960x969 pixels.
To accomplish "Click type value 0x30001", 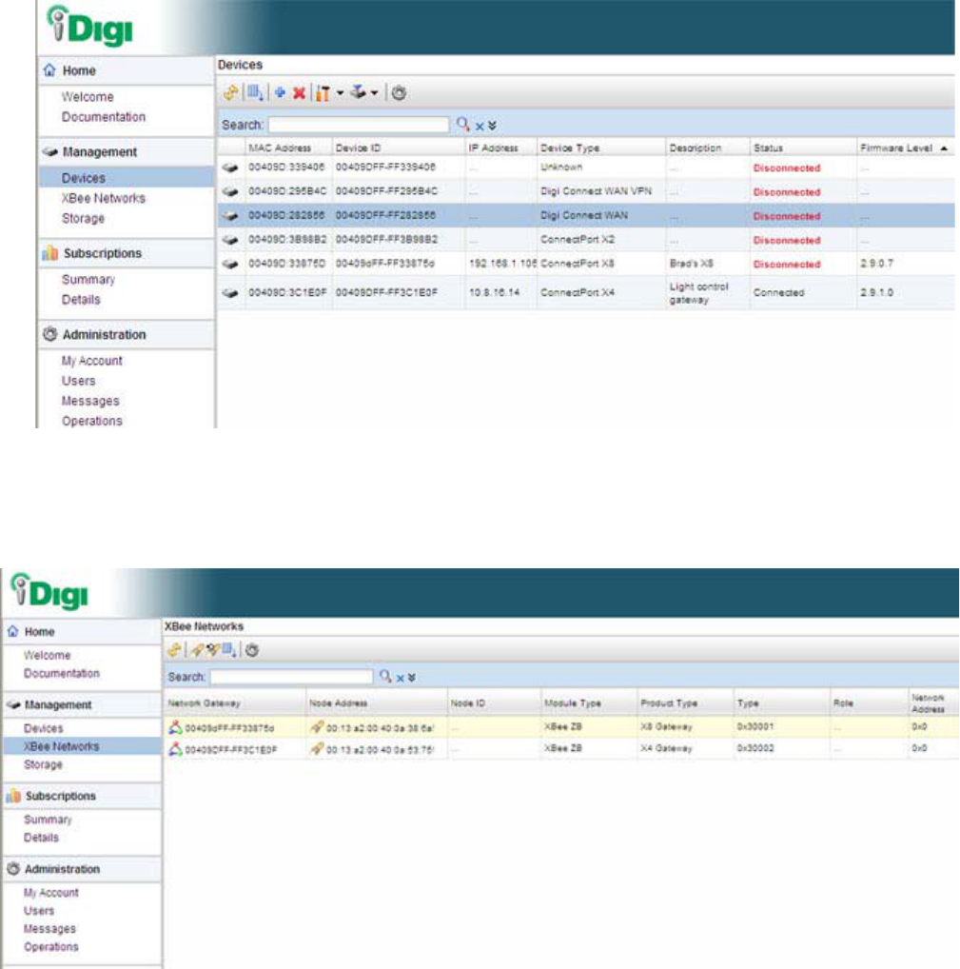I will click(754, 727).
